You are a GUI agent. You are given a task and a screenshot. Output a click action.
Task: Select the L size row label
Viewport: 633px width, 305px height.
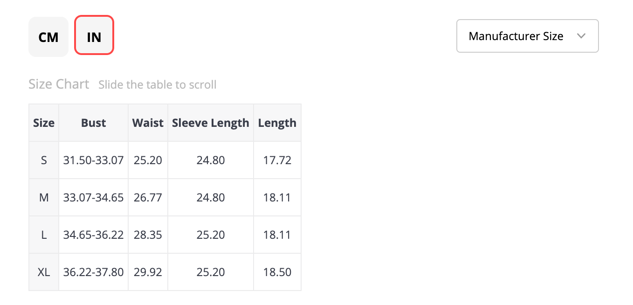(x=44, y=235)
